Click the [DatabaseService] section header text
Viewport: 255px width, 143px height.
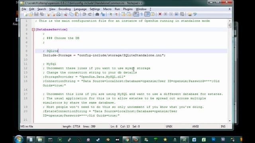pyautogui.click(x=51, y=29)
